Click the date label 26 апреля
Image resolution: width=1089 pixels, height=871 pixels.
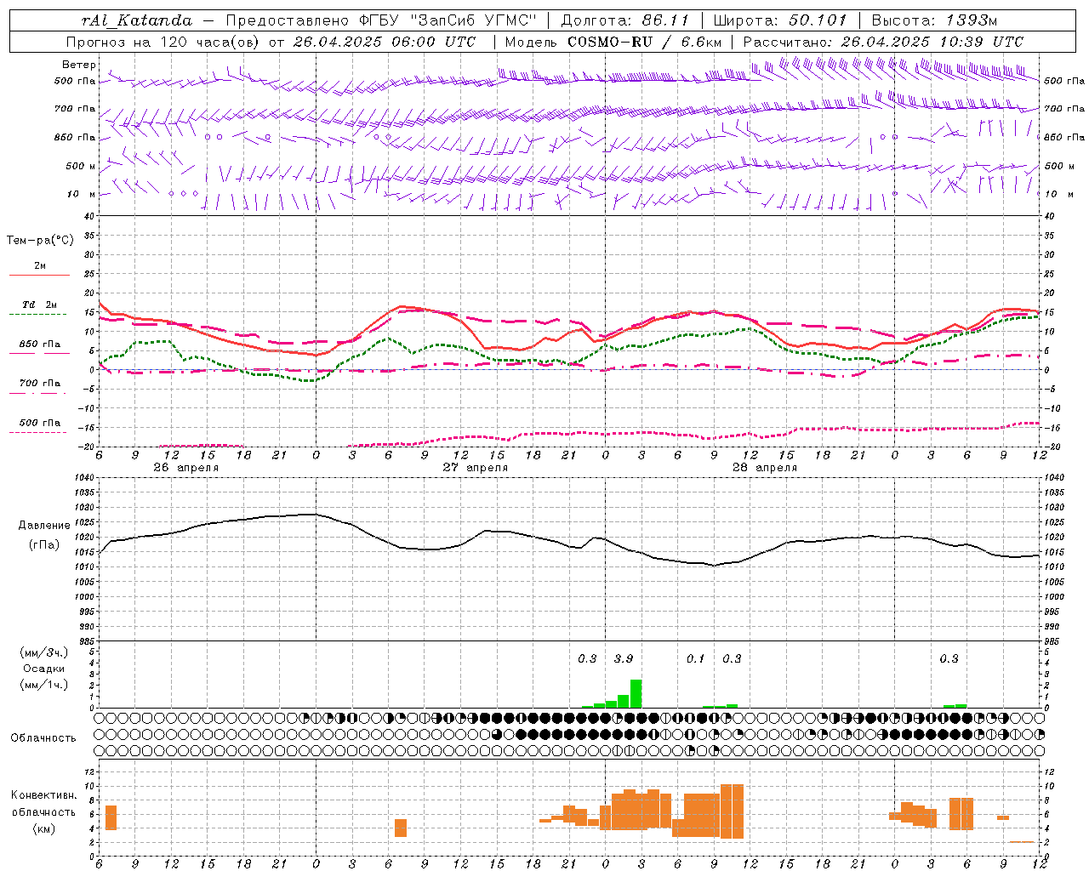[185, 468]
